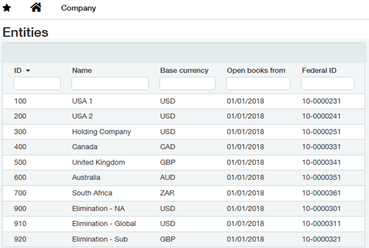Select the Holding Company entity
This screenshot has height=248, width=369.
coord(184,131)
